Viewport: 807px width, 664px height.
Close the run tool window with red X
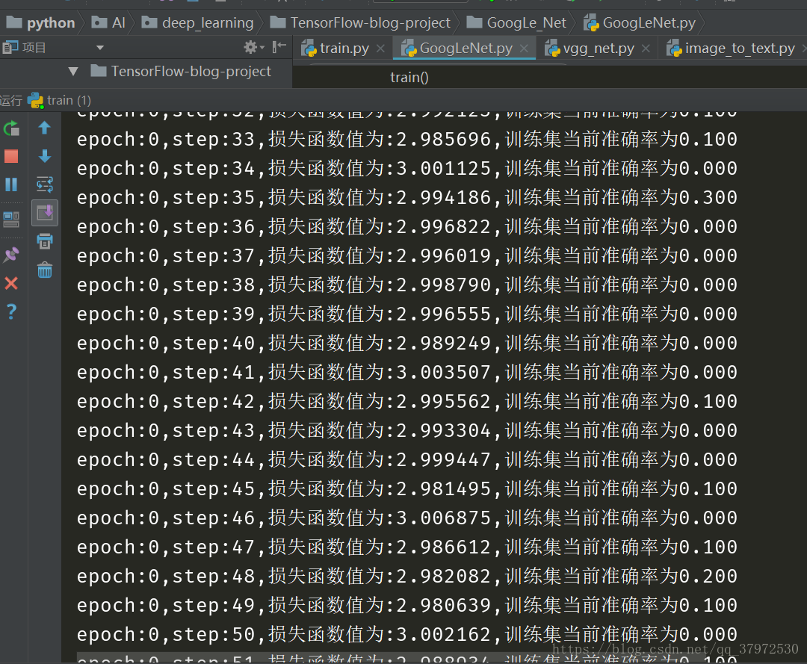11,283
